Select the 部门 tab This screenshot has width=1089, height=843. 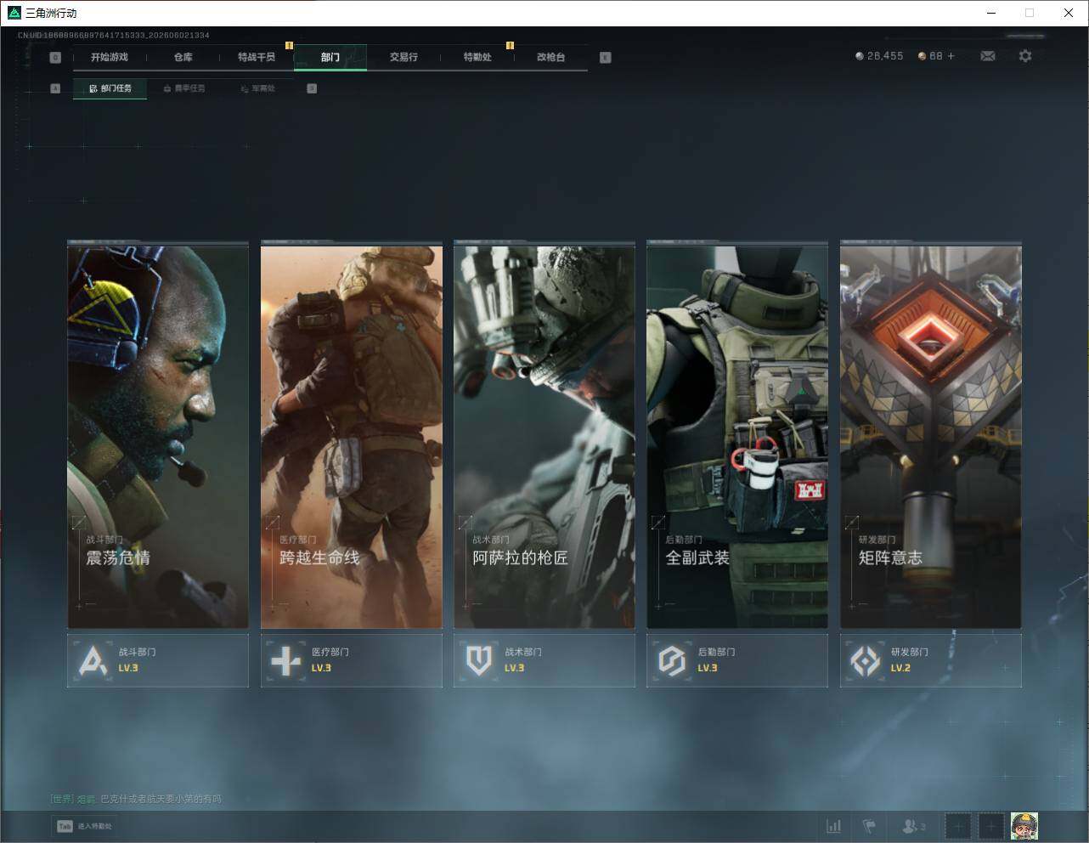point(330,57)
